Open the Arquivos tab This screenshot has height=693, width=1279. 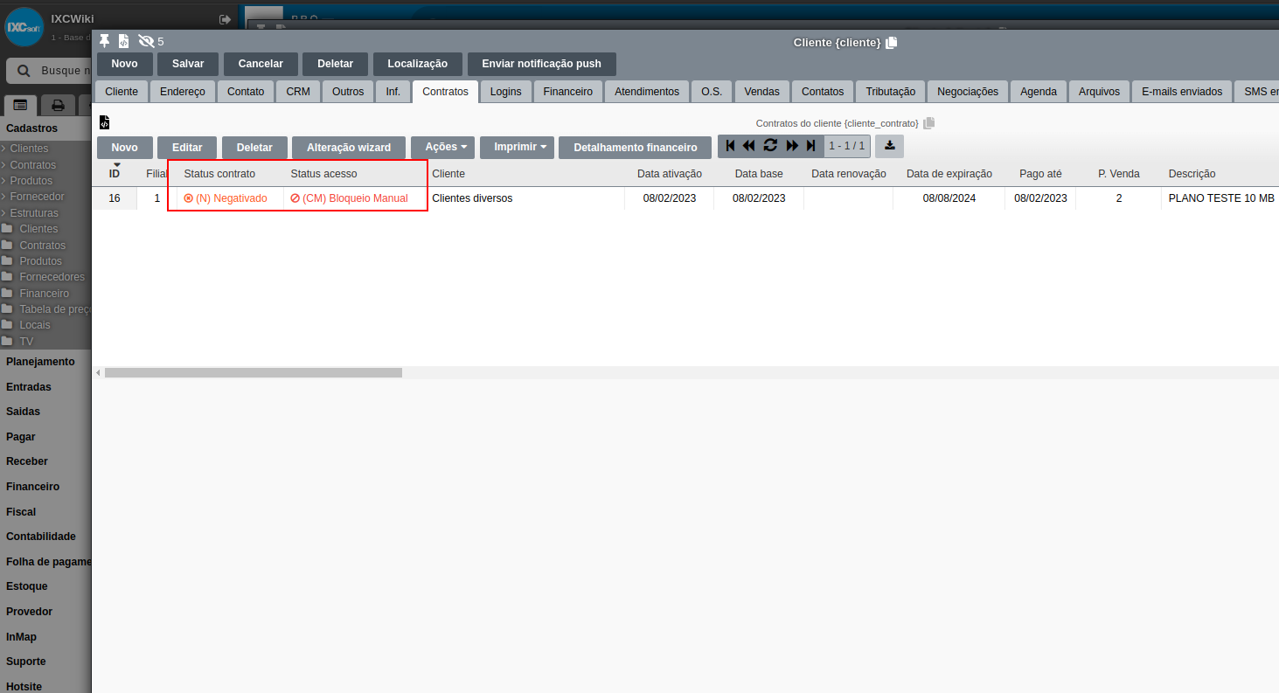pyautogui.click(x=1099, y=92)
